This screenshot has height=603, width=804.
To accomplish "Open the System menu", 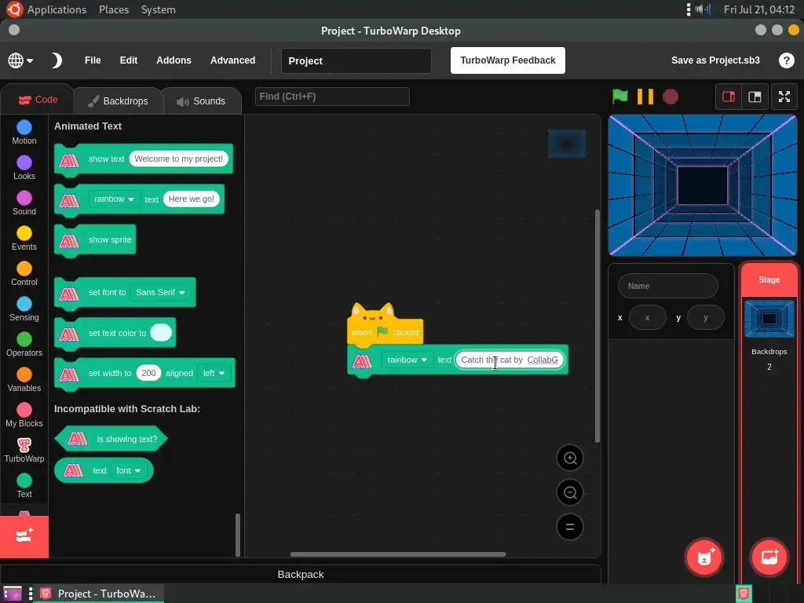I will pos(159,9).
